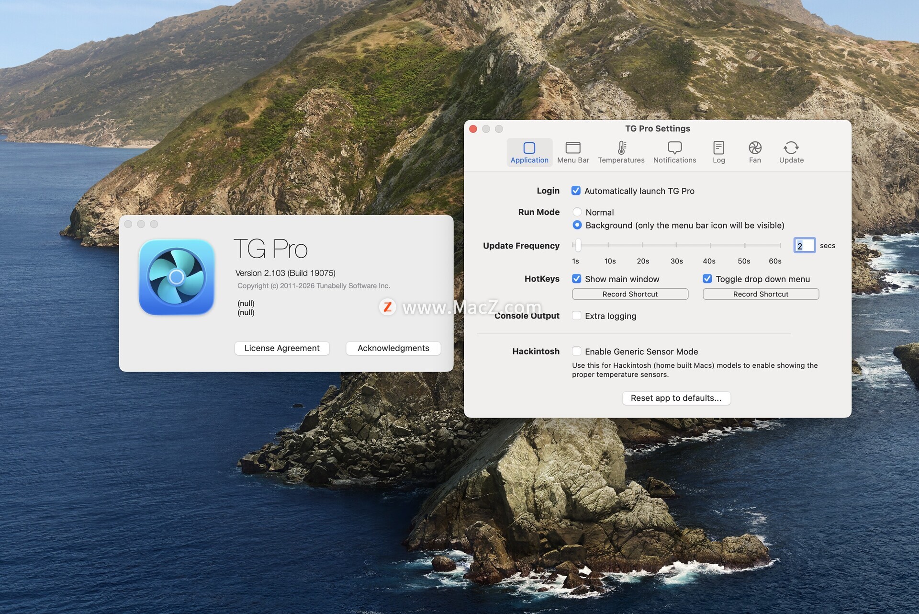Uncheck Automatically launch TG Pro
This screenshot has width=919, height=614.
576,191
